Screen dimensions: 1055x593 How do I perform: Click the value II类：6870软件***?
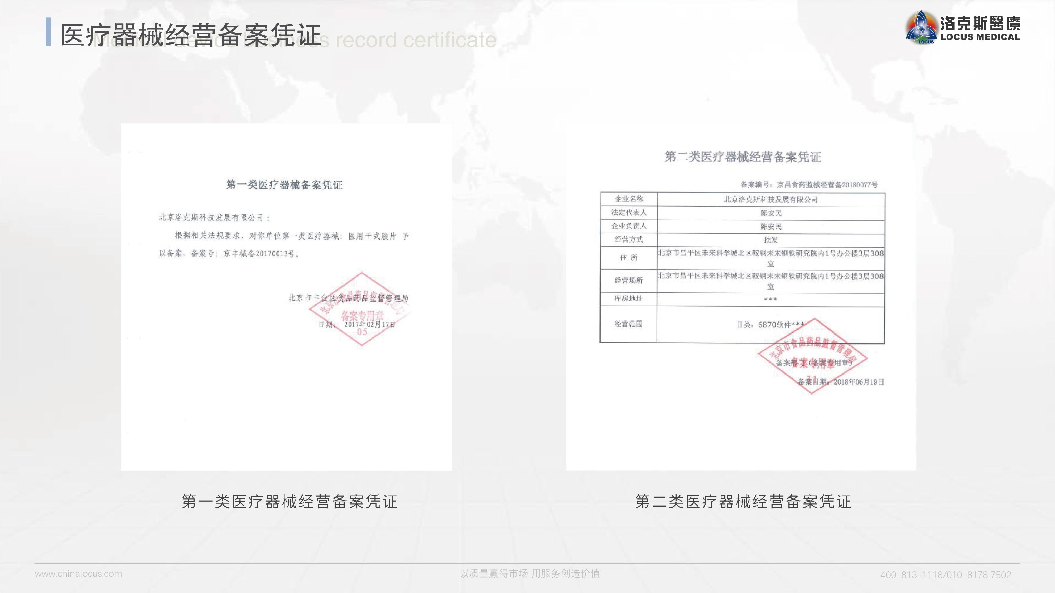(x=771, y=325)
